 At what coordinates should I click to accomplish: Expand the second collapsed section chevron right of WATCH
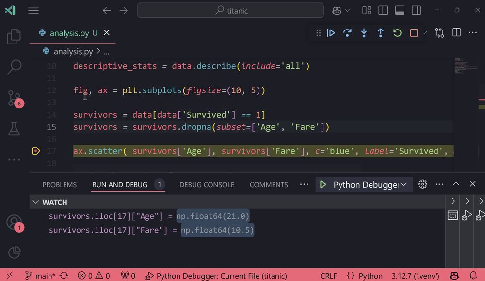tap(467, 201)
